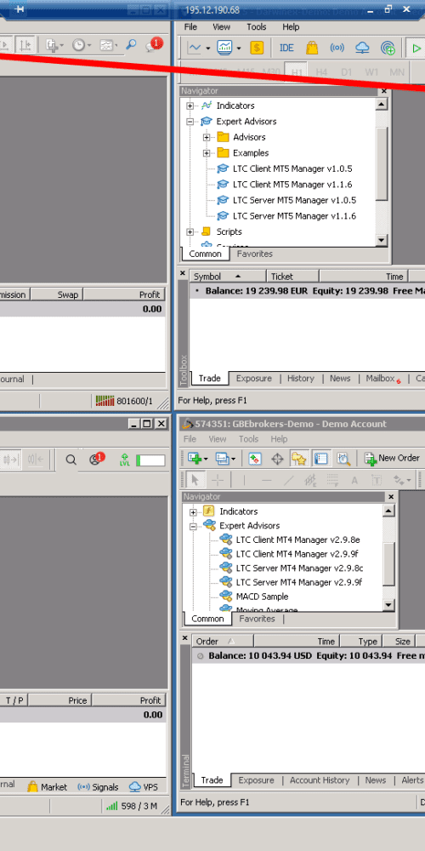This screenshot has width=425, height=851.
Task: Toggle the Terminal panel icon in GBEbrokers toolbar
Action: pos(321,458)
